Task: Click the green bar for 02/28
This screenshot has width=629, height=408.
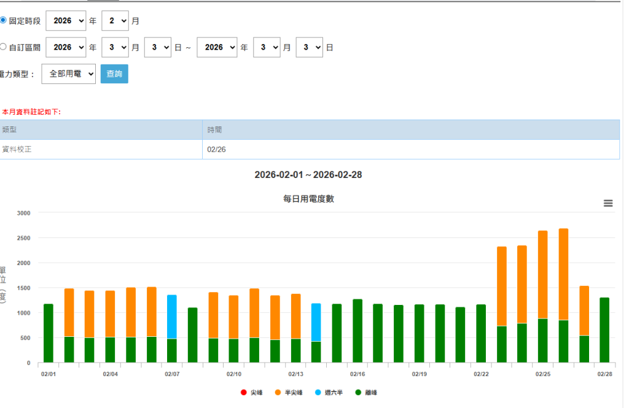Action: pyautogui.click(x=604, y=330)
